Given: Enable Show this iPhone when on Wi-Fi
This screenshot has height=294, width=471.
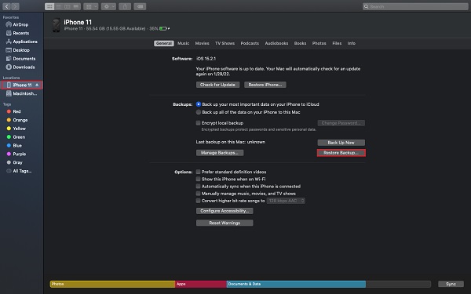Looking at the screenshot, I should 198,179.
